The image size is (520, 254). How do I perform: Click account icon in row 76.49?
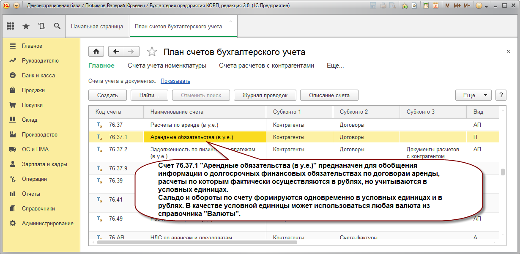99,219
